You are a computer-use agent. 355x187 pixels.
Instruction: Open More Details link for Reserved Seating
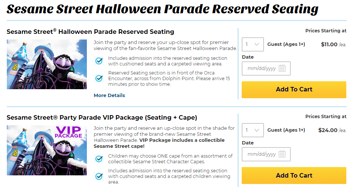coord(110,96)
